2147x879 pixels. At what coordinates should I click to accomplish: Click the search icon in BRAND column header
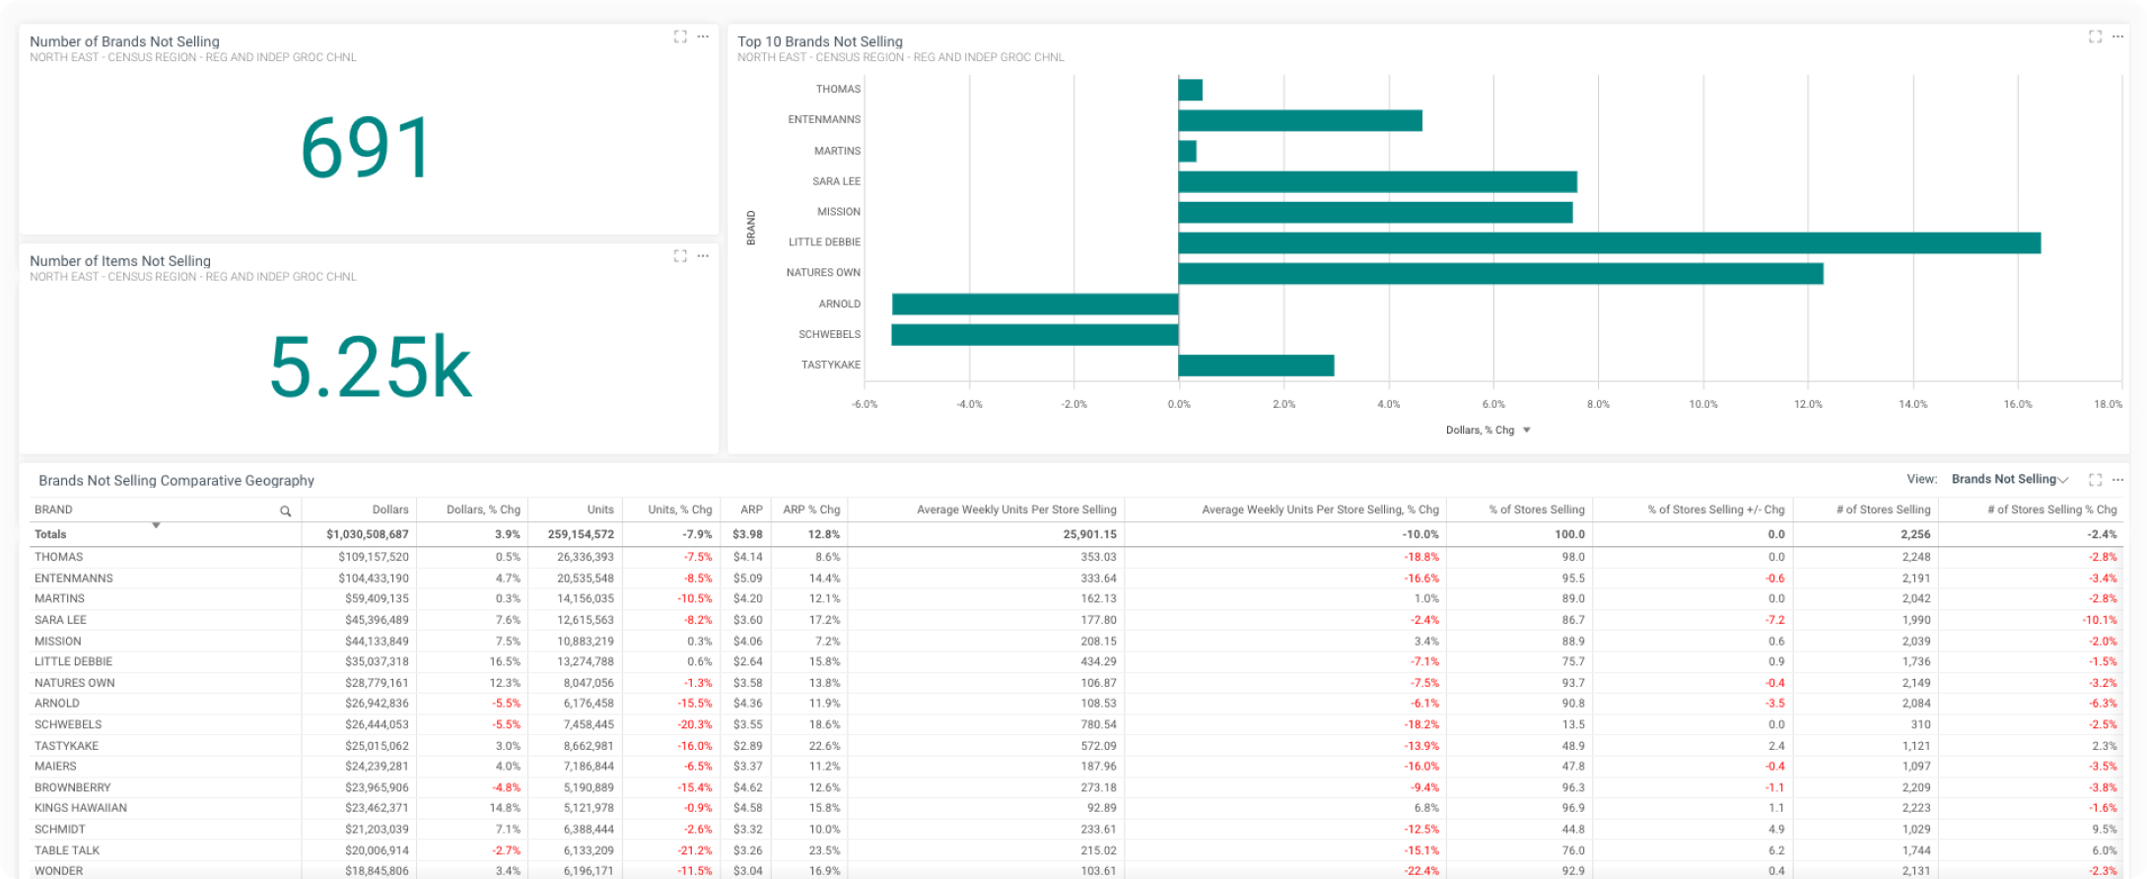(x=285, y=510)
